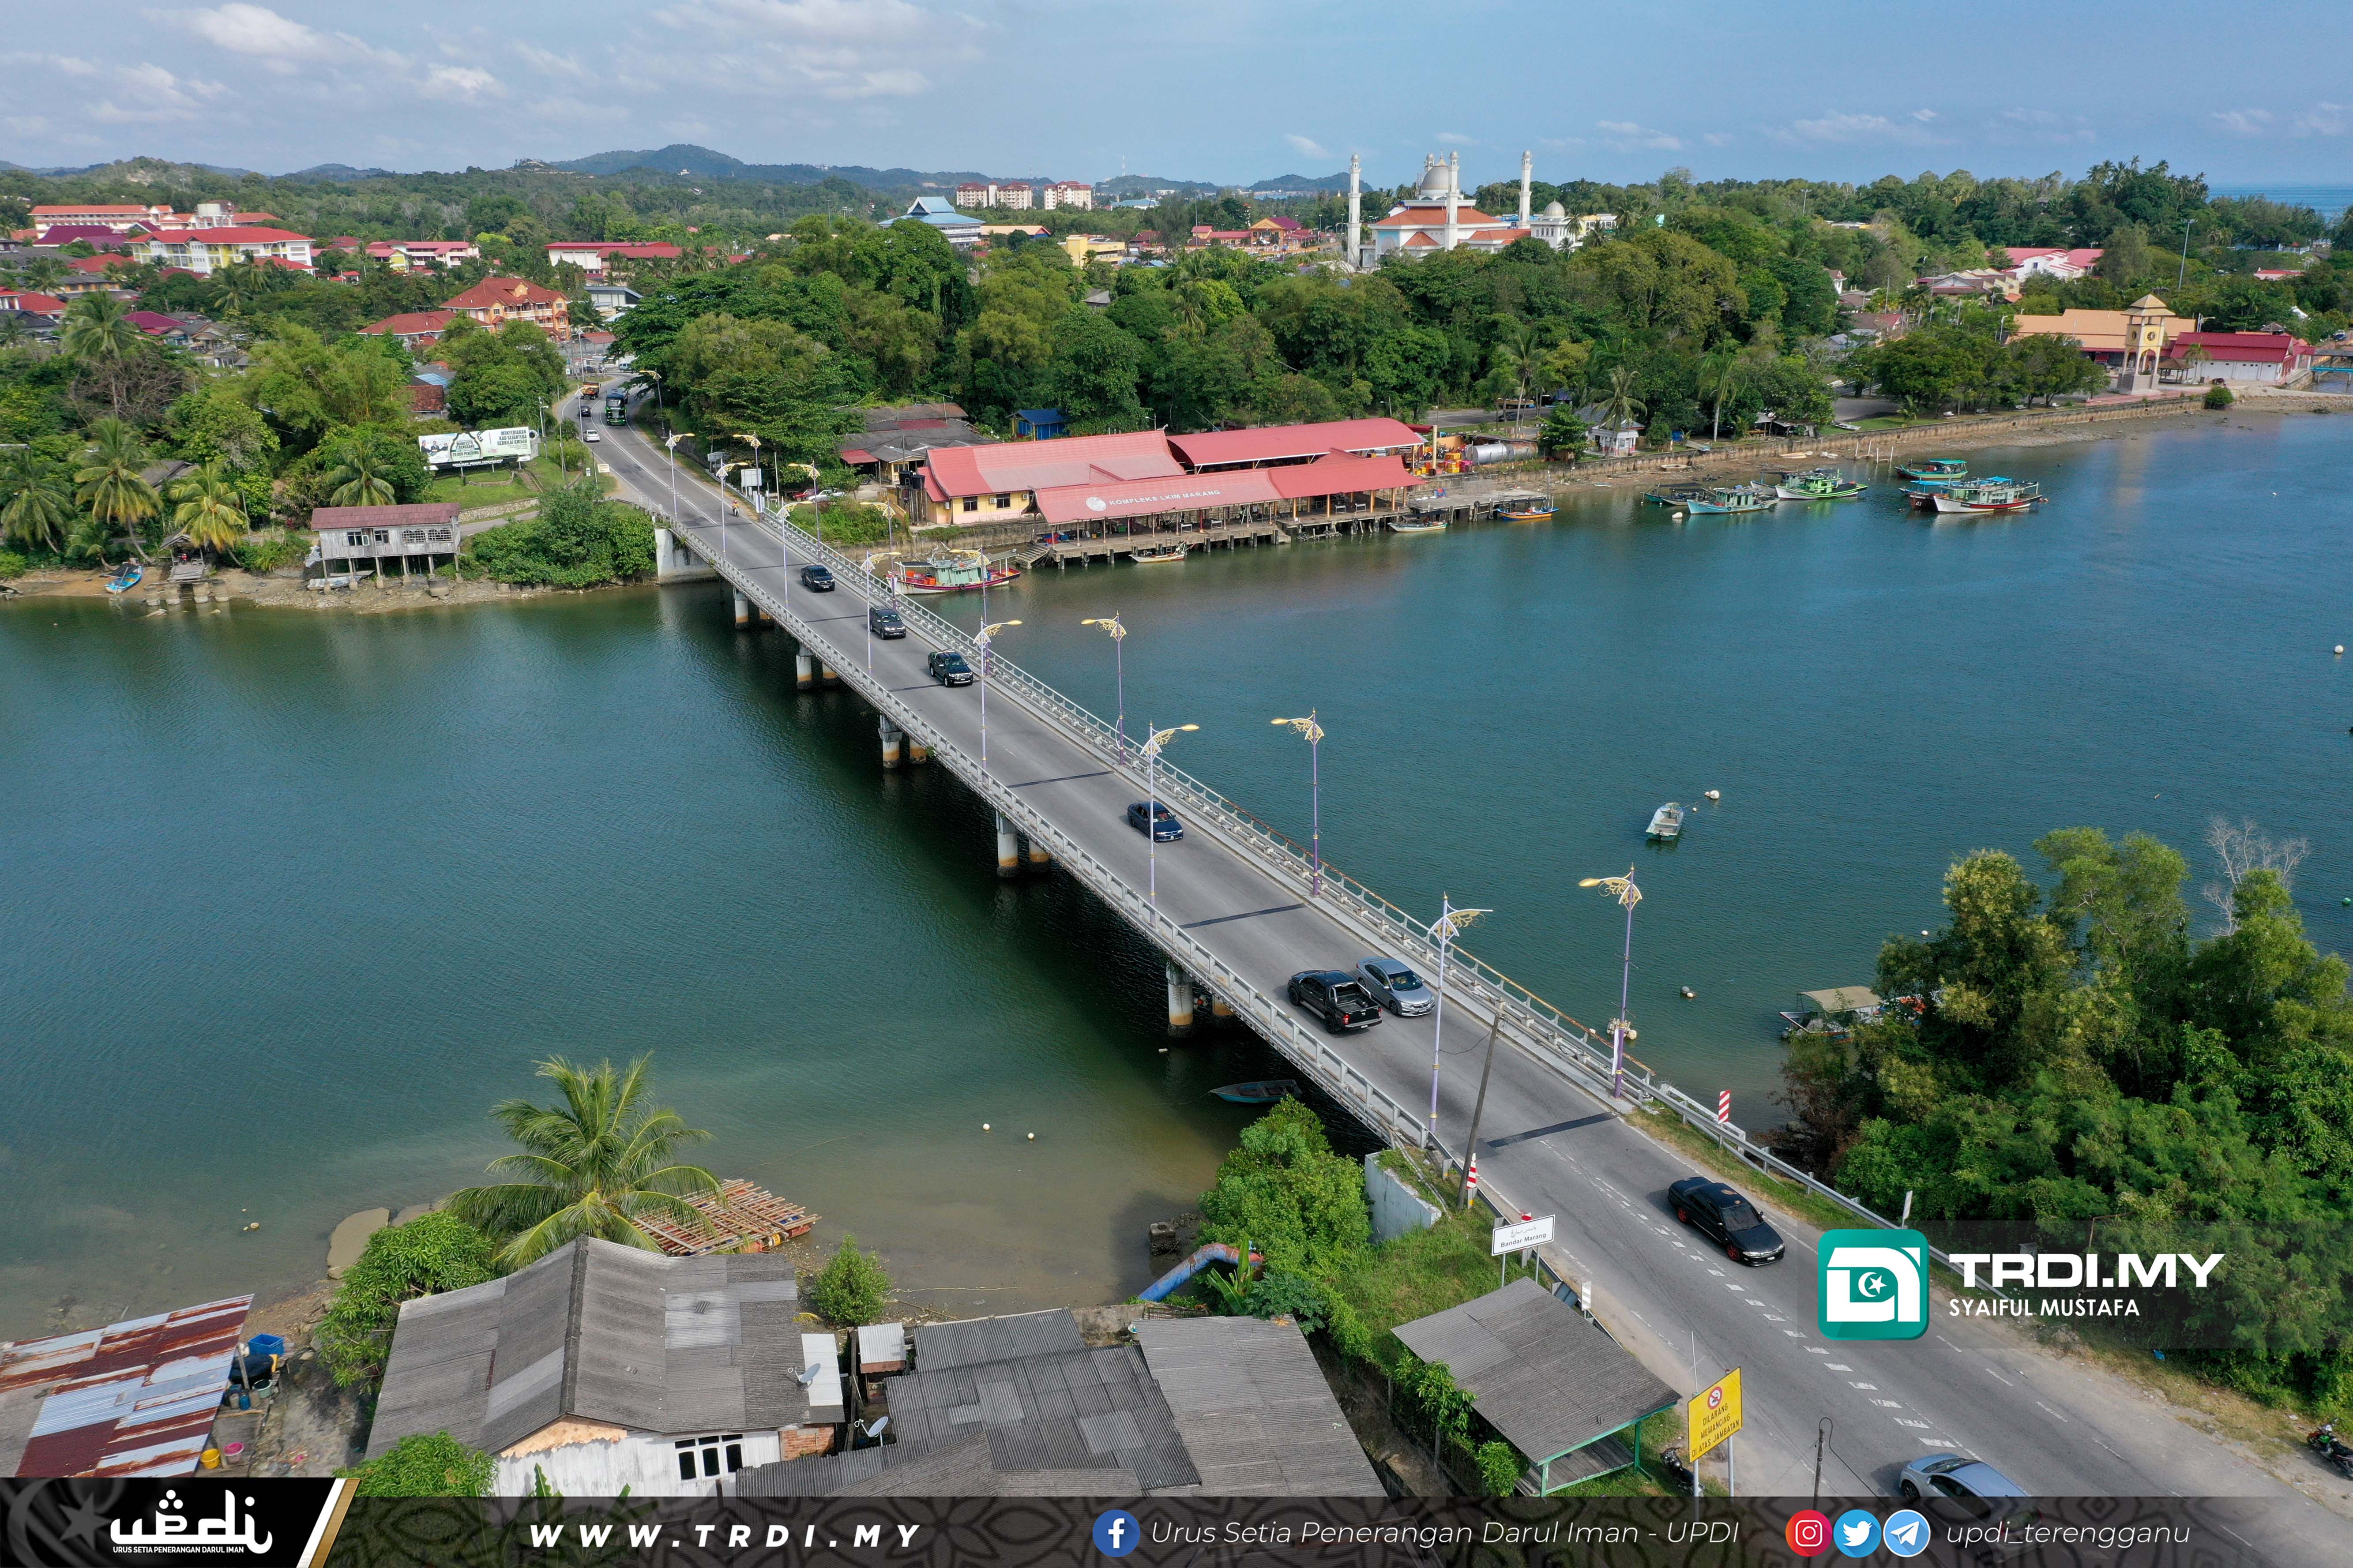This screenshot has width=2353, height=1568.
Task: Click the Instagram icon
Action: point(1808,1533)
